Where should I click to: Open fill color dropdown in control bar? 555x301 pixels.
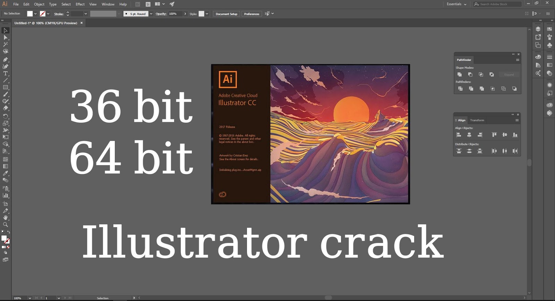coord(35,14)
